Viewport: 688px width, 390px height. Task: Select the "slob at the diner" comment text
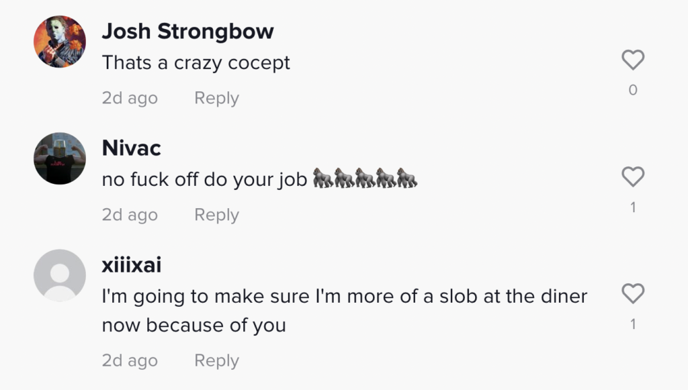(x=345, y=296)
